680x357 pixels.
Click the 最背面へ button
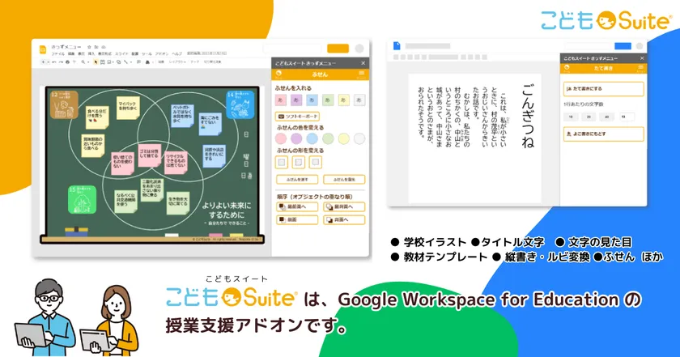pos(344,207)
